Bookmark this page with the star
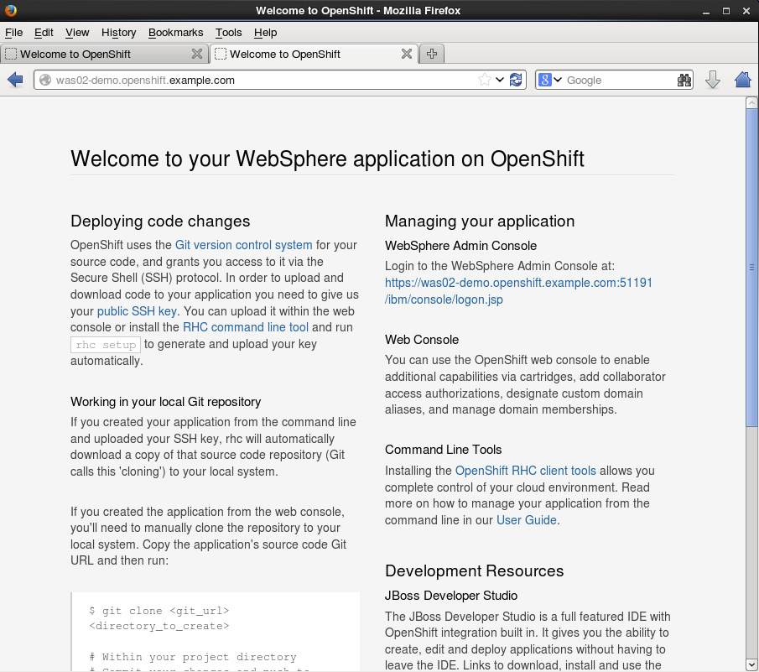 coord(484,80)
